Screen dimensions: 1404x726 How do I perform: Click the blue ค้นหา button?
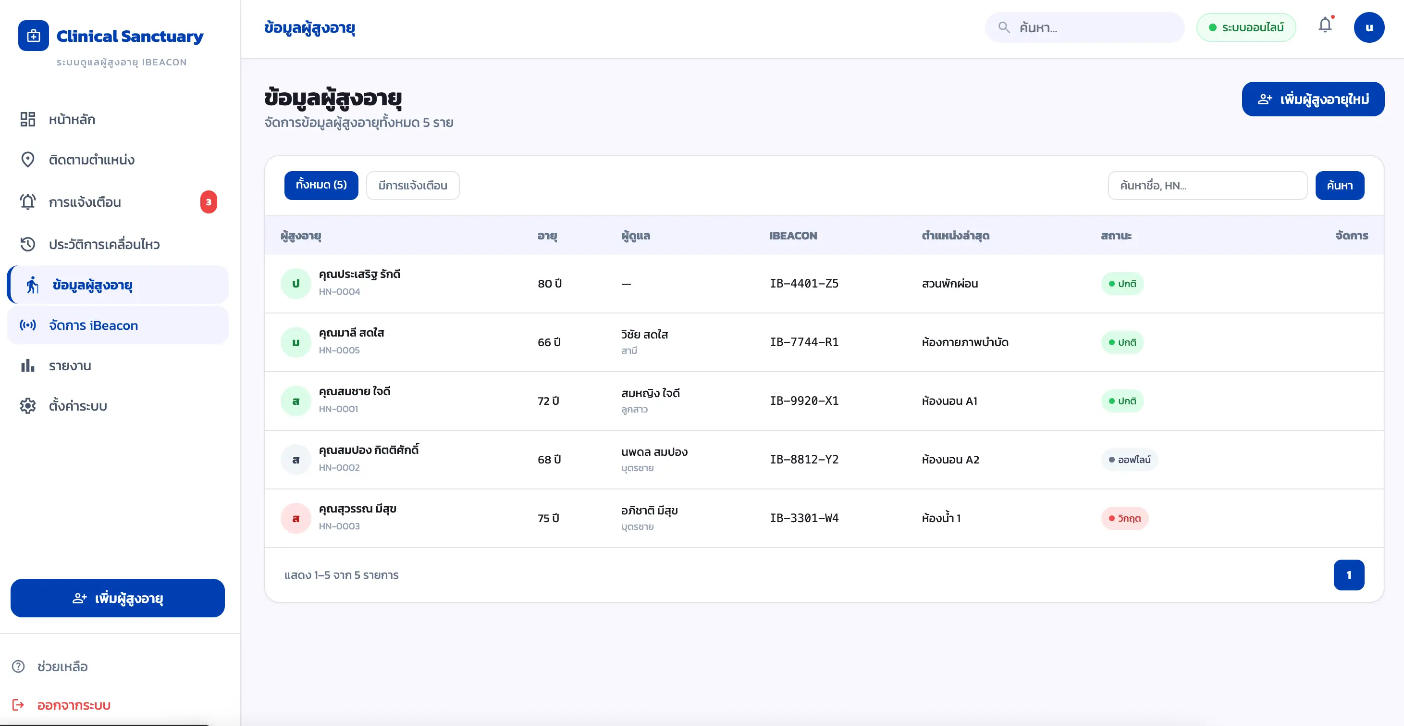(x=1340, y=186)
